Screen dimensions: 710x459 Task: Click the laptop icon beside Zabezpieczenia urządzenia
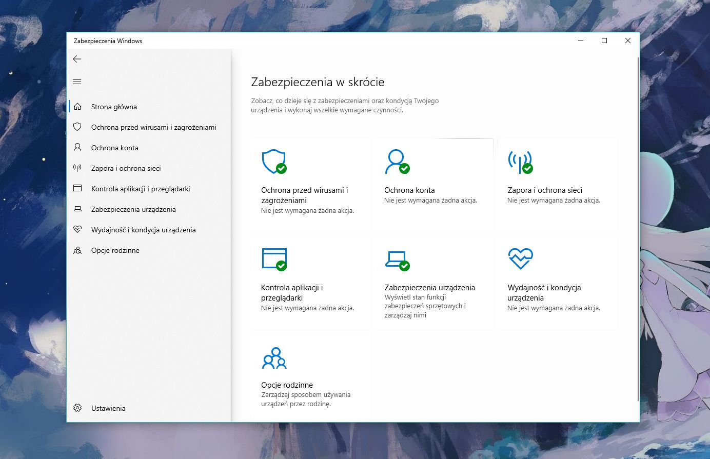click(x=77, y=209)
